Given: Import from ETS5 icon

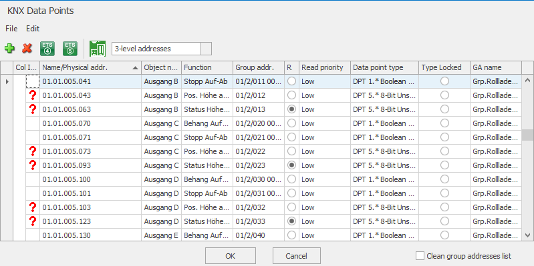Looking at the screenshot, I should pos(70,49).
